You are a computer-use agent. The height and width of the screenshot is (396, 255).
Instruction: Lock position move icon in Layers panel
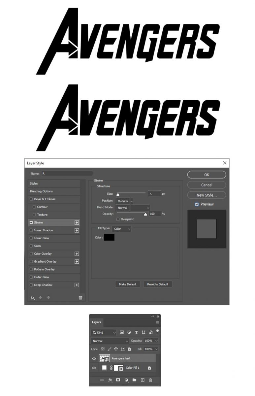pos(116,349)
